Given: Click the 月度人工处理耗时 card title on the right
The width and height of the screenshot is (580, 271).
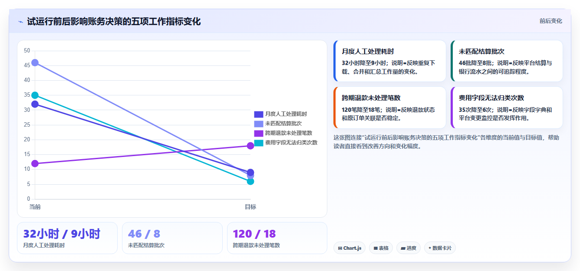Looking at the screenshot, I should [368, 51].
